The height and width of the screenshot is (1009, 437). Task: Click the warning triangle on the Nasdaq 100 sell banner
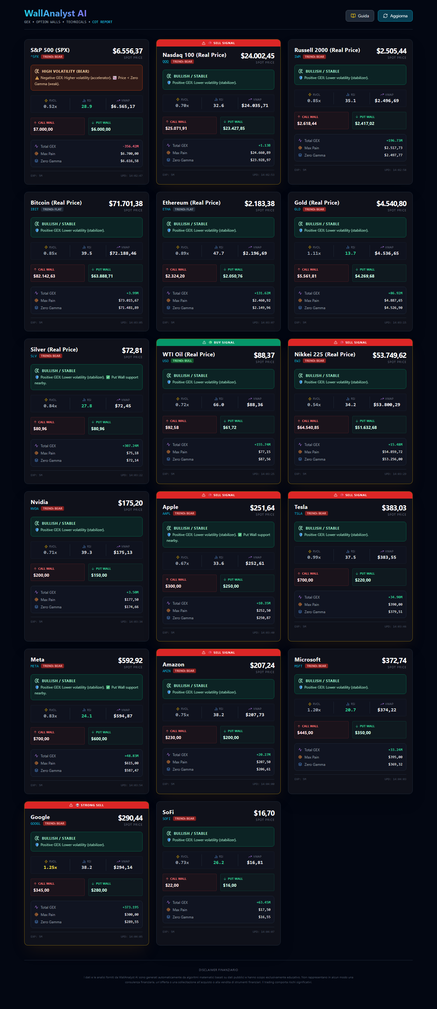click(204, 43)
